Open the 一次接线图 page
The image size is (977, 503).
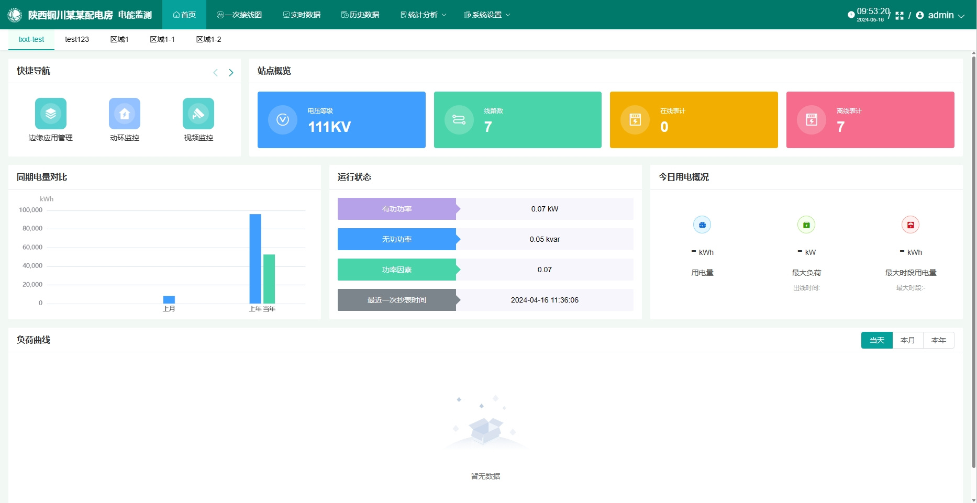pos(239,15)
